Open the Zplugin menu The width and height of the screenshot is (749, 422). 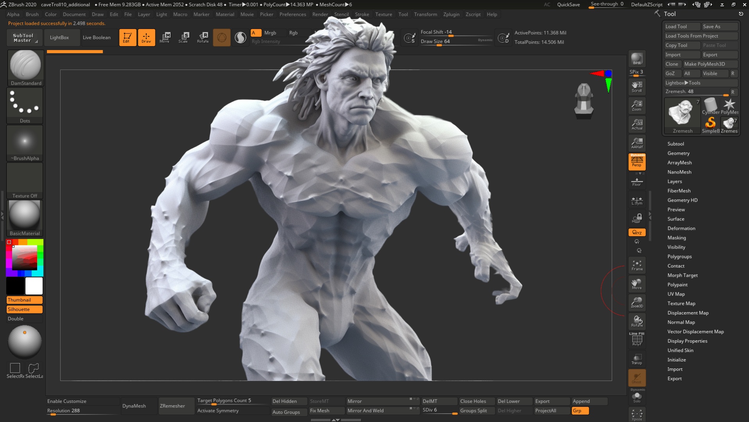tap(451, 14)
